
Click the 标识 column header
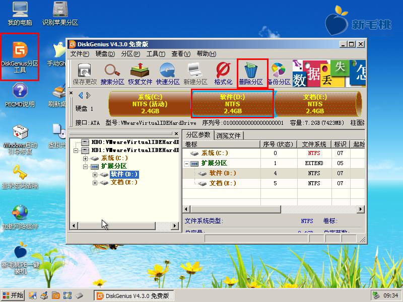pos(341,144)
